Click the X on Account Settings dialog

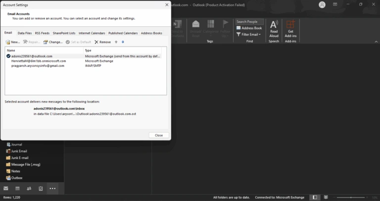pos(167,5)
